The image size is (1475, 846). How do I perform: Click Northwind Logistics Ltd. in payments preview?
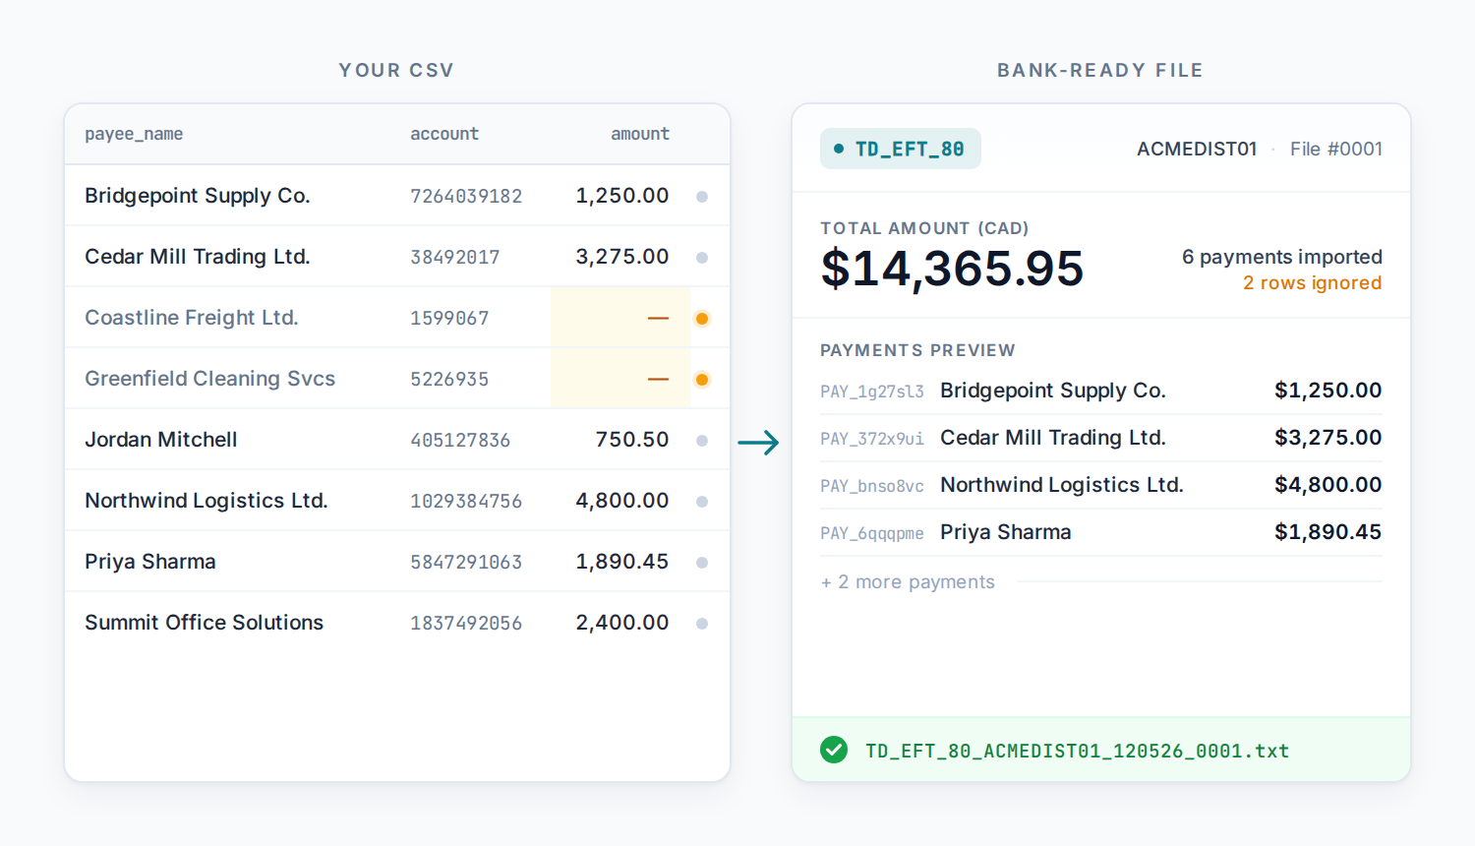[1062, 485]
